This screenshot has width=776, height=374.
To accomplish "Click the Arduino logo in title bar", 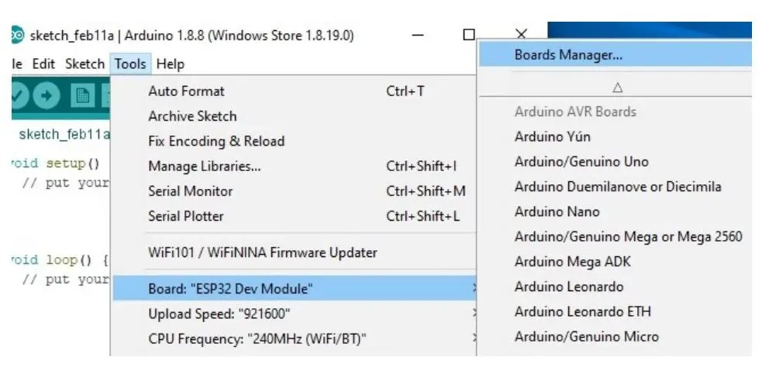I will pyautogui.click(x=17, y=36).
